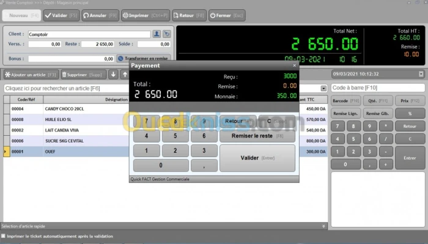Click the multiply key on side keypad

coord(386,127)
